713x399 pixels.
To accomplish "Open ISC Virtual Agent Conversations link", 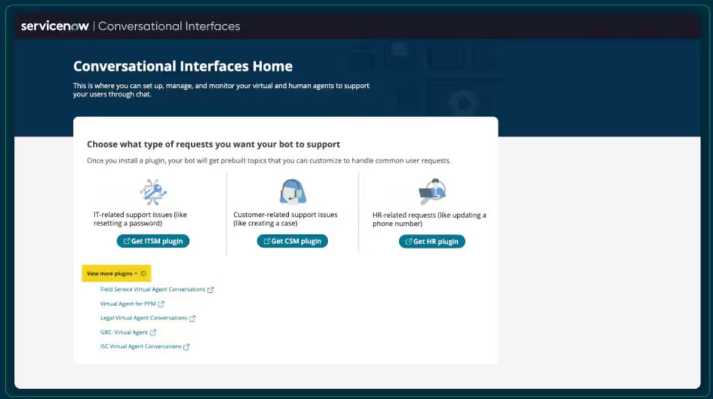I will tap(141, 347).
